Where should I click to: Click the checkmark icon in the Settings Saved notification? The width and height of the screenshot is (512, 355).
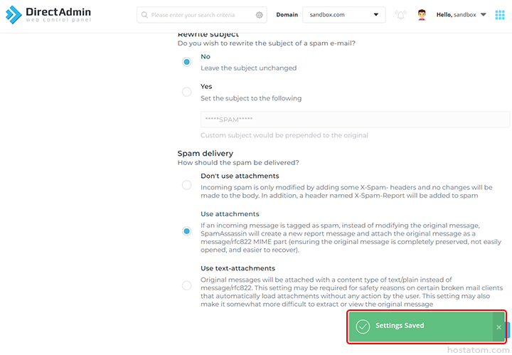tap(363, 327)
